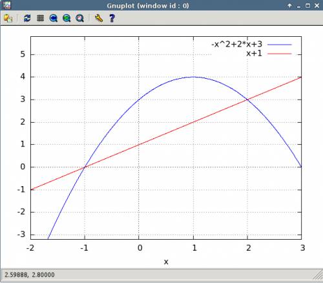Click the Gnuplot window icon in title bar
This screenshot has width=323, height=283.
pos(6,5)
